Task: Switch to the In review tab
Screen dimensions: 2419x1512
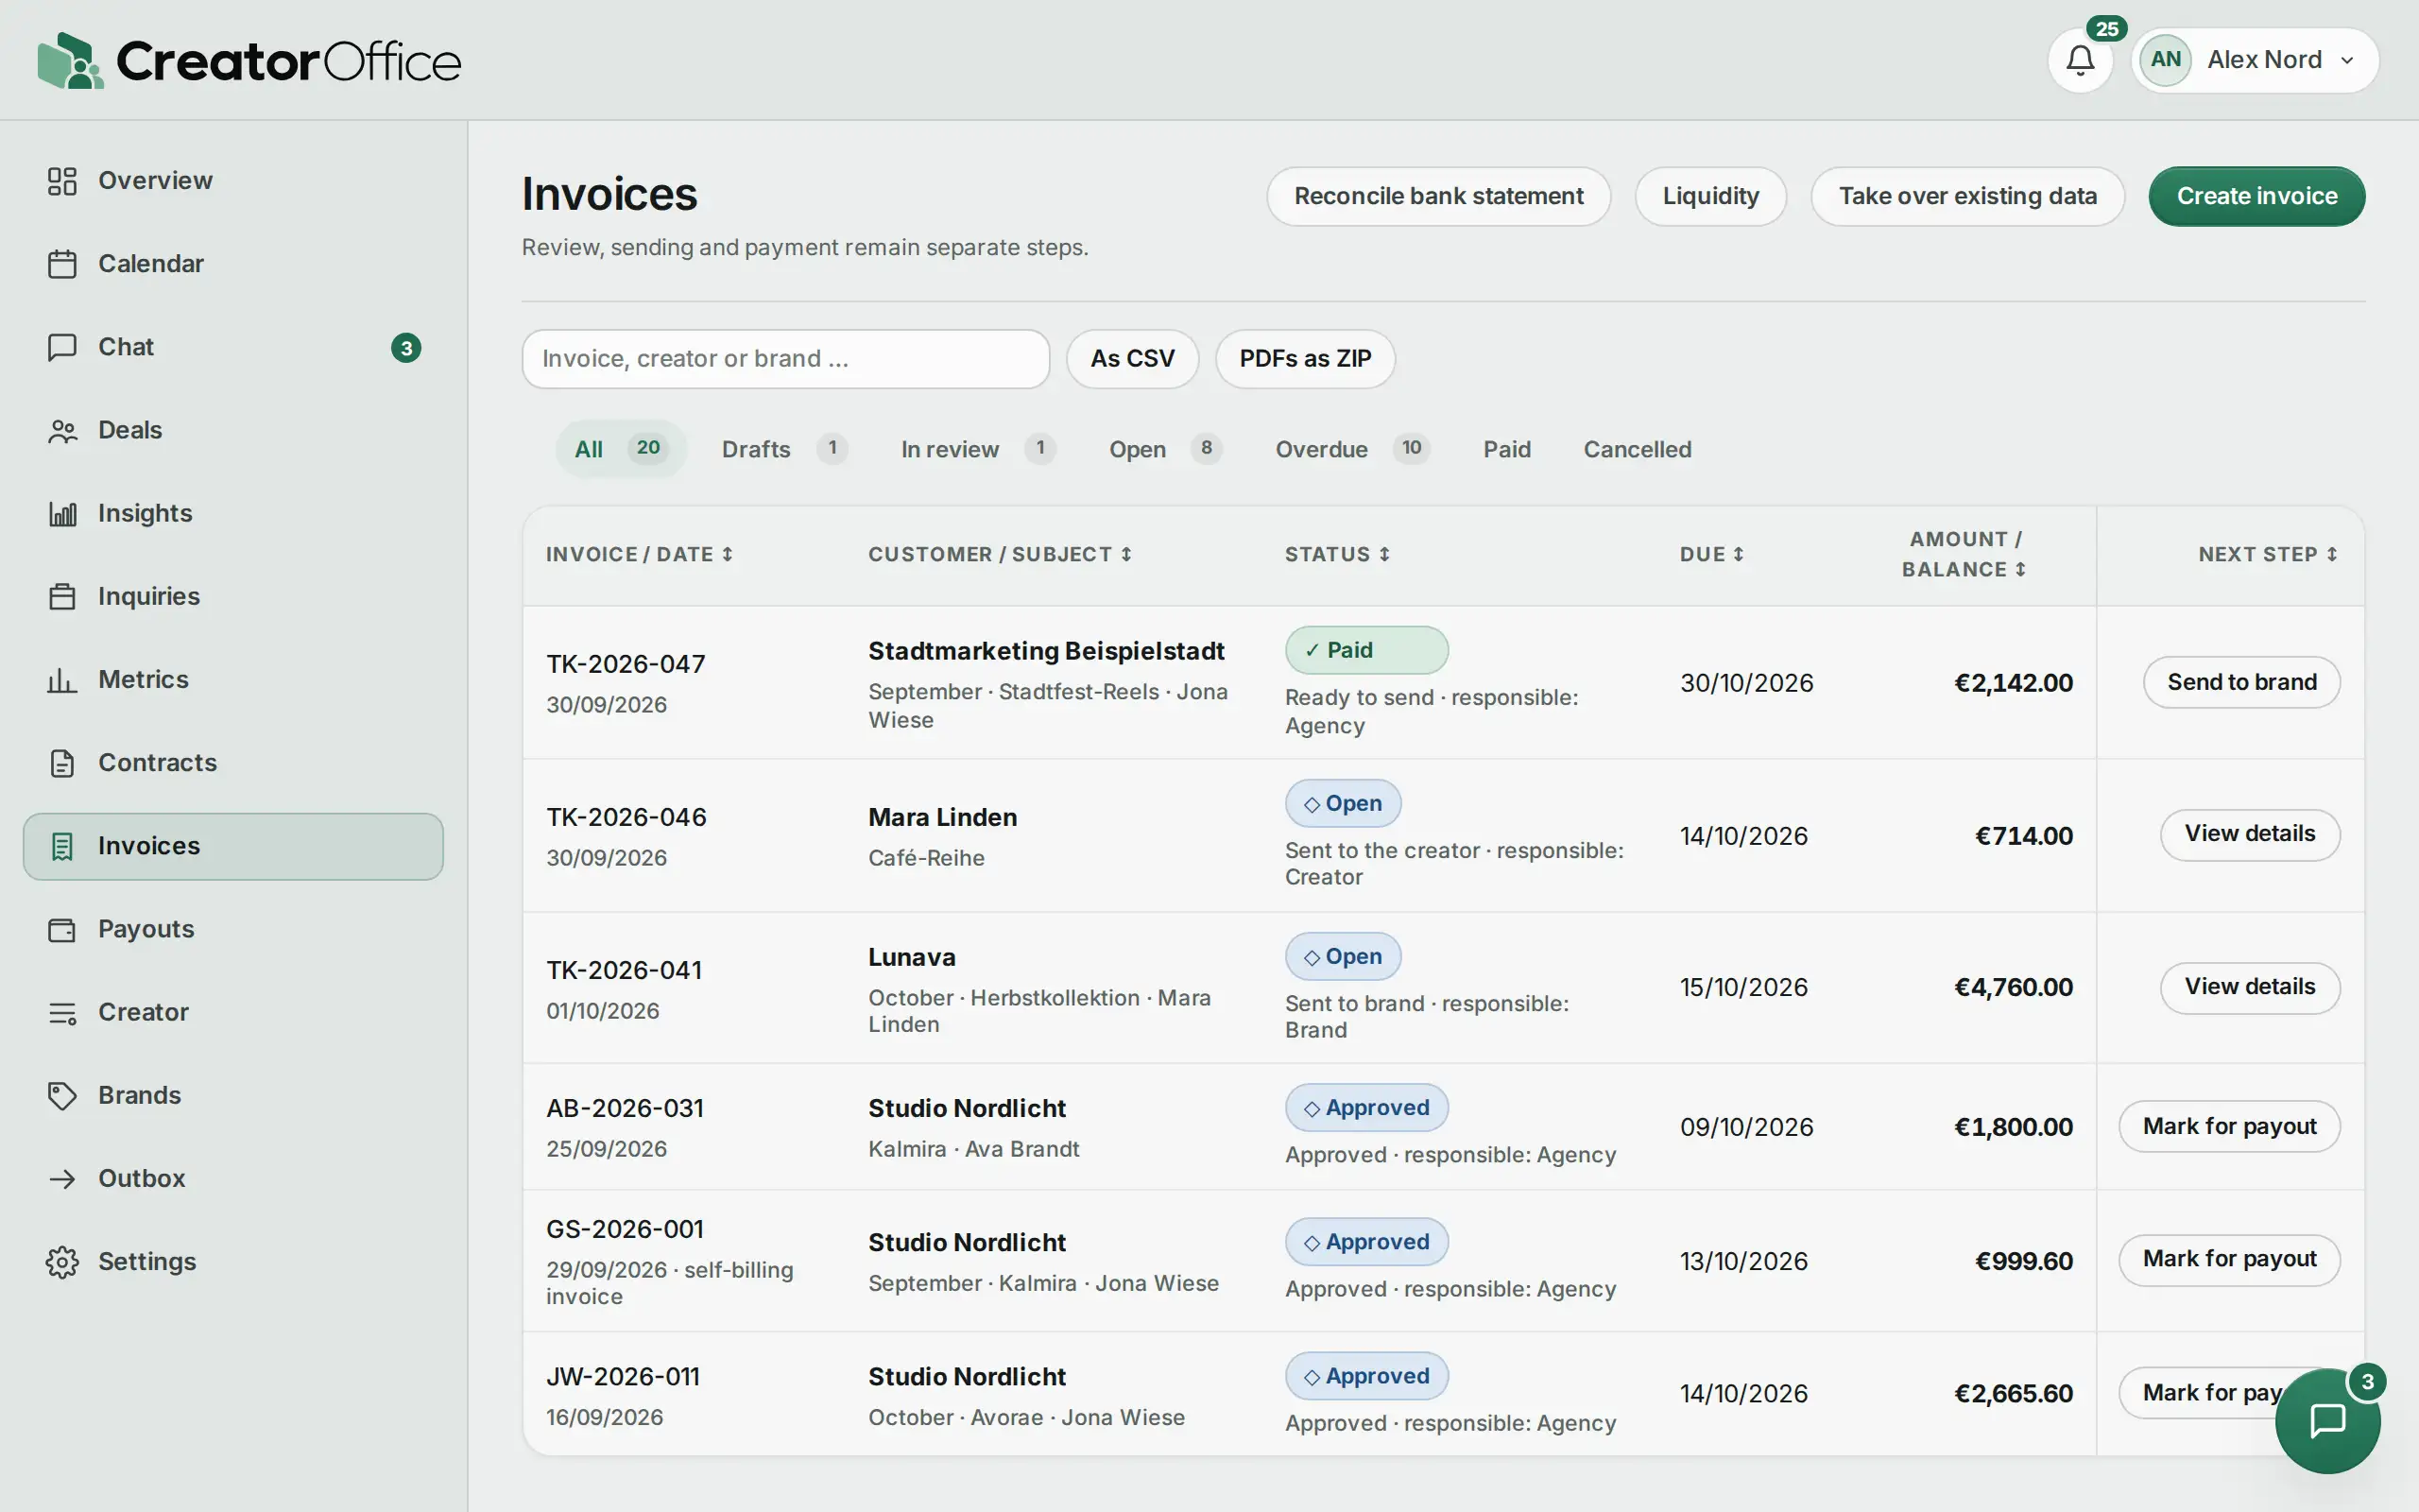Action: click(978, 449)
